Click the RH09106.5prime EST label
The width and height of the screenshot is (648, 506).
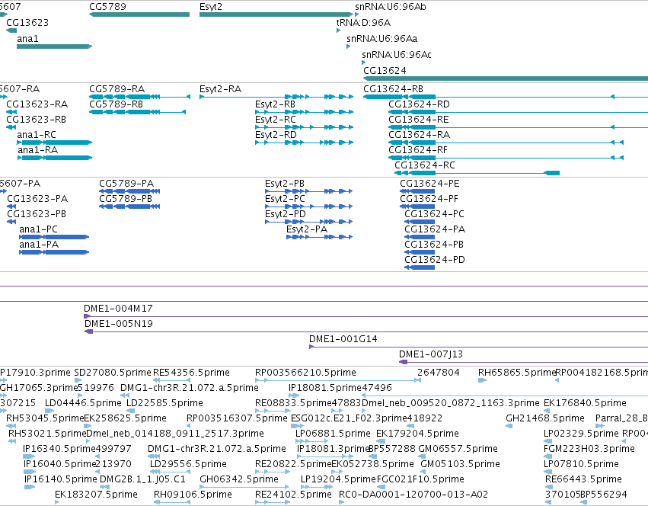[x=193, y=495]
